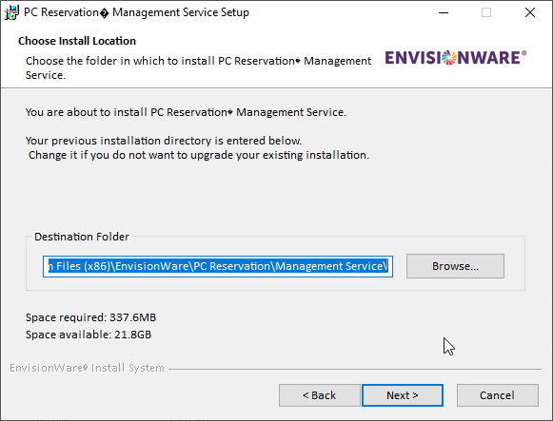Click the greyed-out maximize button
The image size is (553, 421).
pyautogui.click(x=486, y=12)
